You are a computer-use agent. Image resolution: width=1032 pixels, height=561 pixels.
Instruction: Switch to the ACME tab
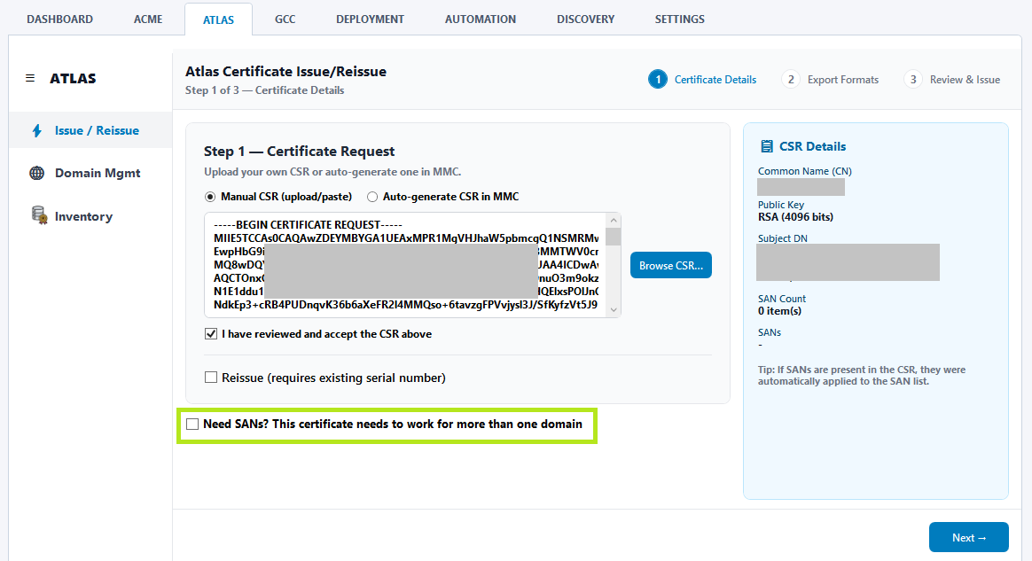pos(148,19)
